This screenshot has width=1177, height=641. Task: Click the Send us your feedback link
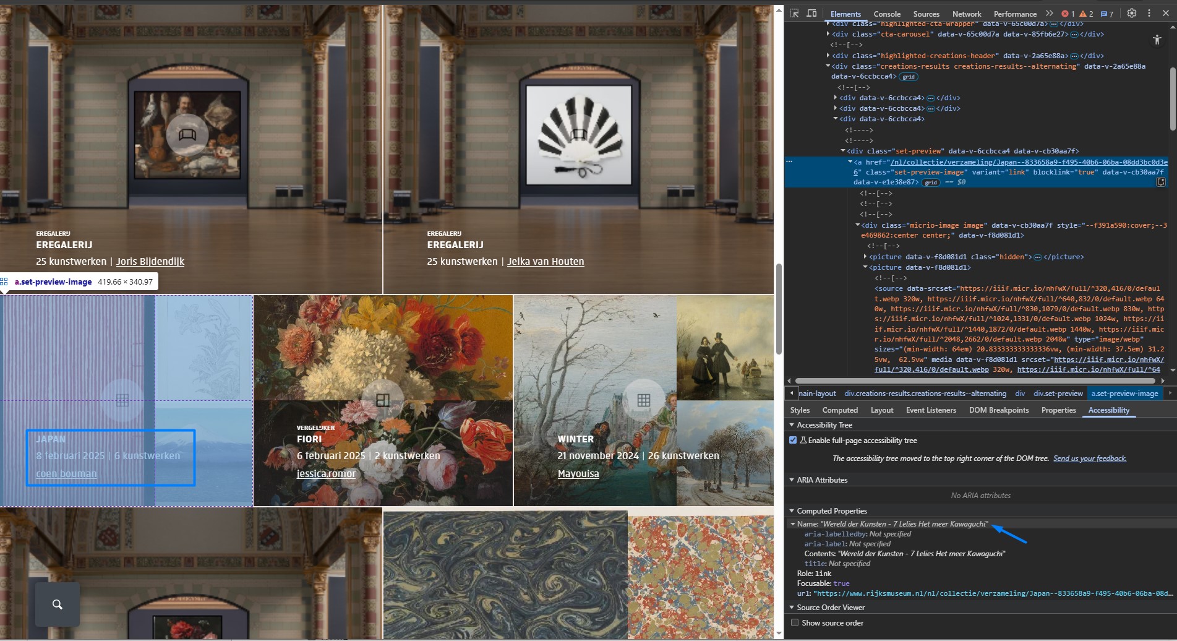(x=1089, y=458)
